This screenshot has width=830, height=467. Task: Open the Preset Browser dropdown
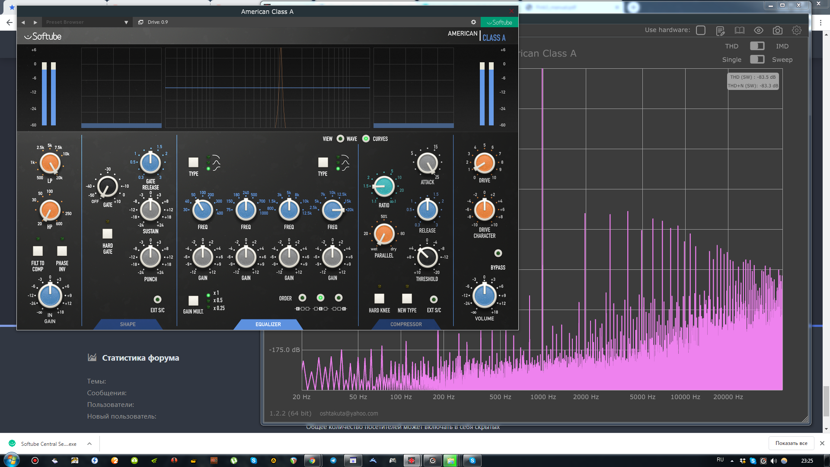(87, 22)
